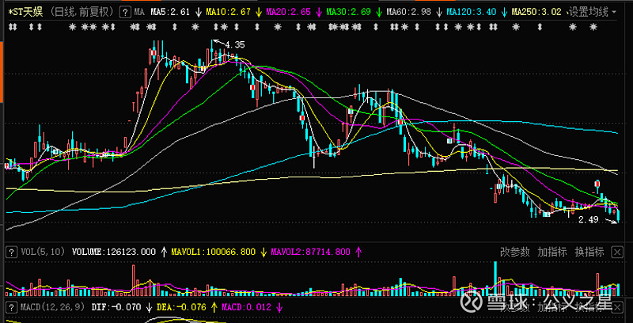Select the VOLUME:126123.000 reading
633x323 pixels.
point(114,253)
